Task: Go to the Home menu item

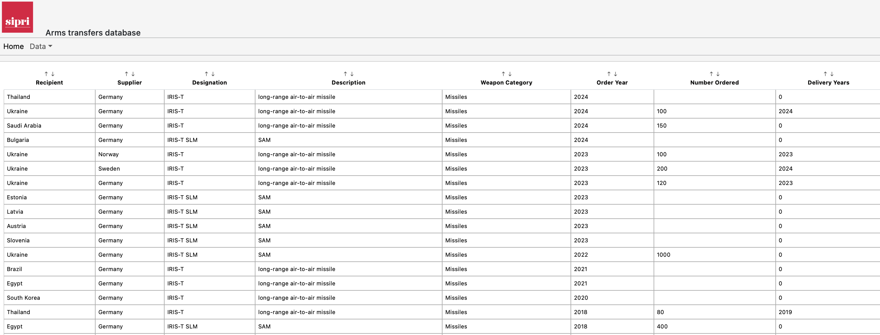Action: (14, 46)
